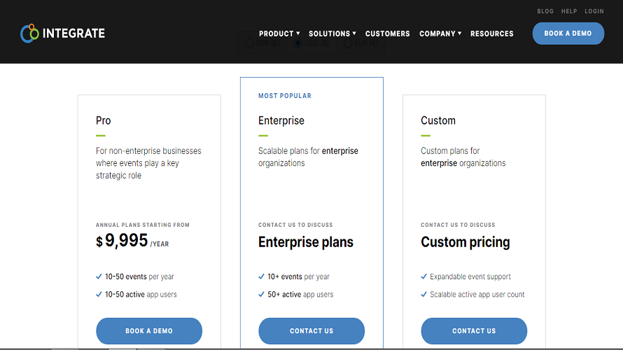Select the USD ($) currency radio button
The image size is (623, 350).
click(x=298, y=43)
